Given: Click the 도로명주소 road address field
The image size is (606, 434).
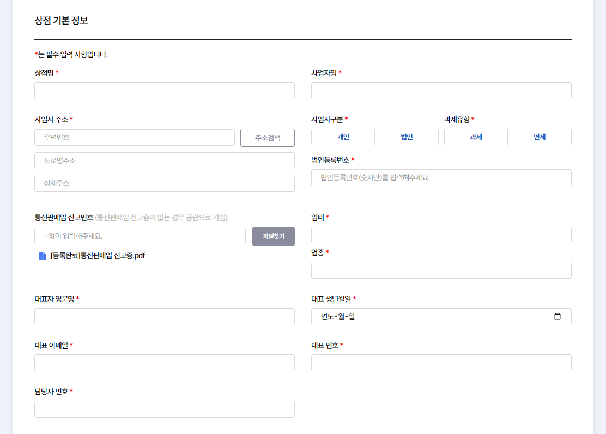Looking at the screenshot, I should [164, 161].
